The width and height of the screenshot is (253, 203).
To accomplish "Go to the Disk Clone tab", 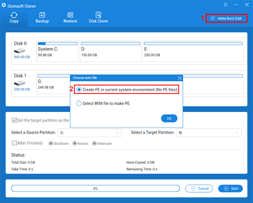I will pyautogui.click(x=98, y=18).
